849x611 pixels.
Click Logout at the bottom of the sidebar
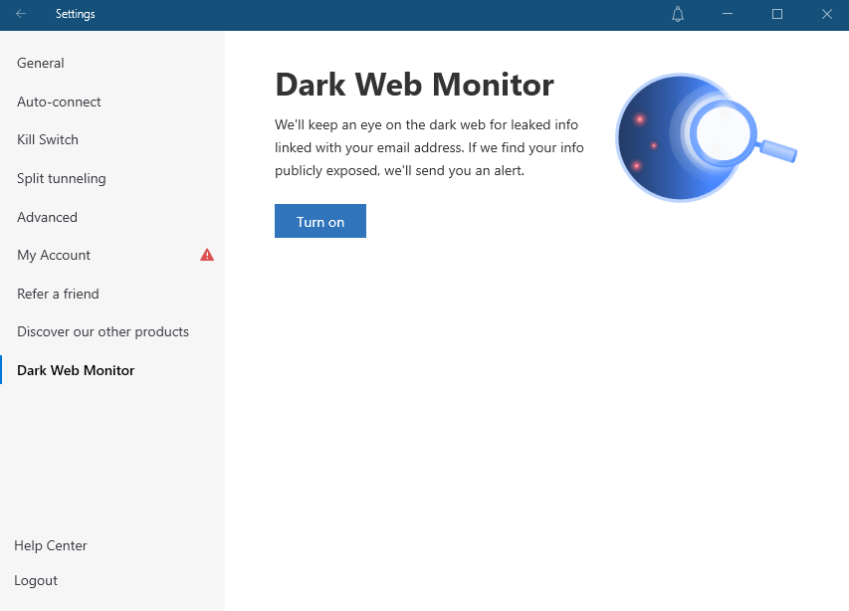[36, 580]
